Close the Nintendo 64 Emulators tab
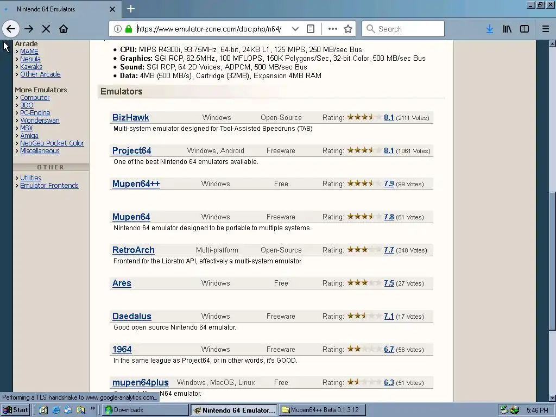Viewport: 556px width, 417px height. (x=112, y=9)
